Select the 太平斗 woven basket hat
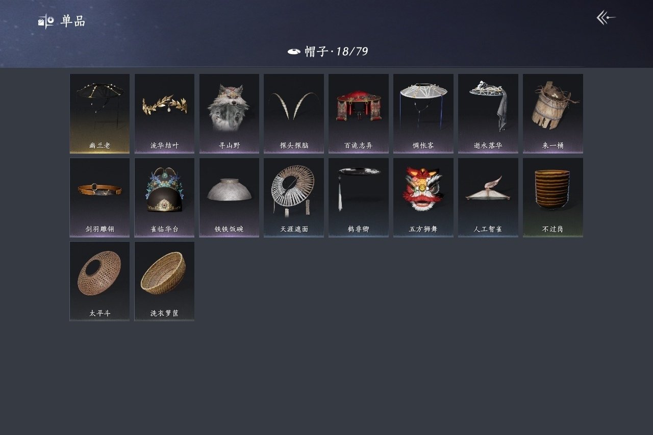 coord(99,281)
